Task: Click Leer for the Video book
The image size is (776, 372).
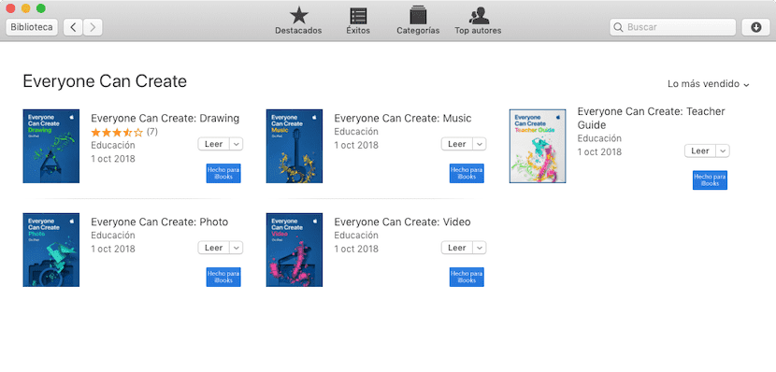Action: [457, 248]
